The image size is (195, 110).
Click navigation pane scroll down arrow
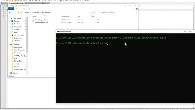27,74
